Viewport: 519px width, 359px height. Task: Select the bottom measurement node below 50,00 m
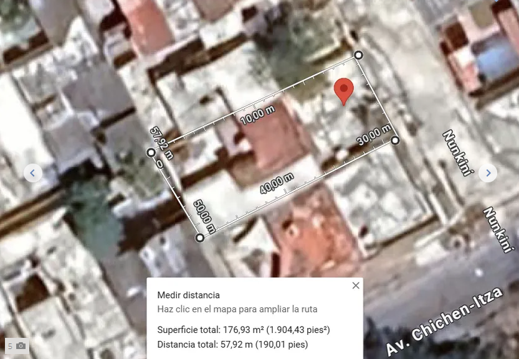point(200,238)
